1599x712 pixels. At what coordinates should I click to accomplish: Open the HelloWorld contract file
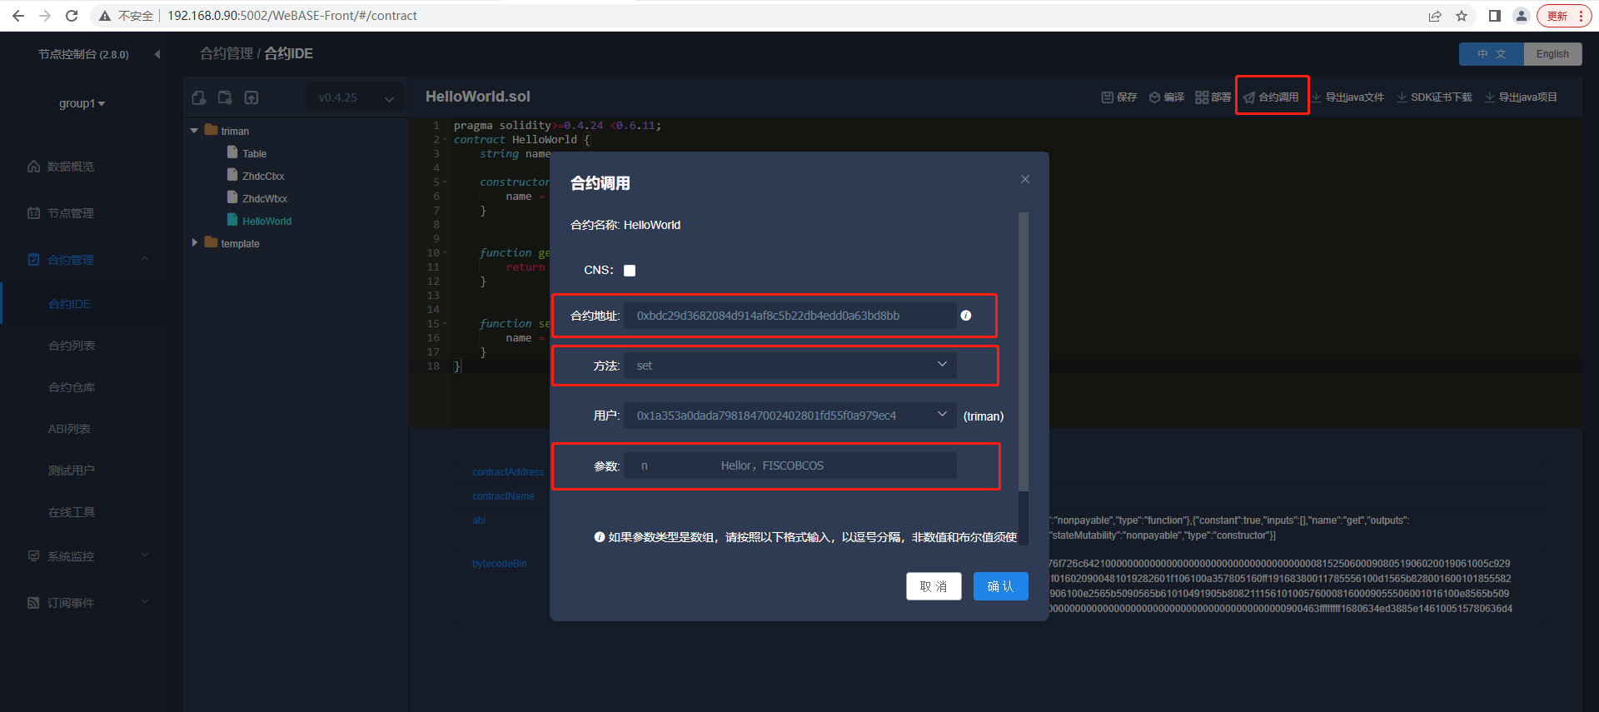click(266, 221)
